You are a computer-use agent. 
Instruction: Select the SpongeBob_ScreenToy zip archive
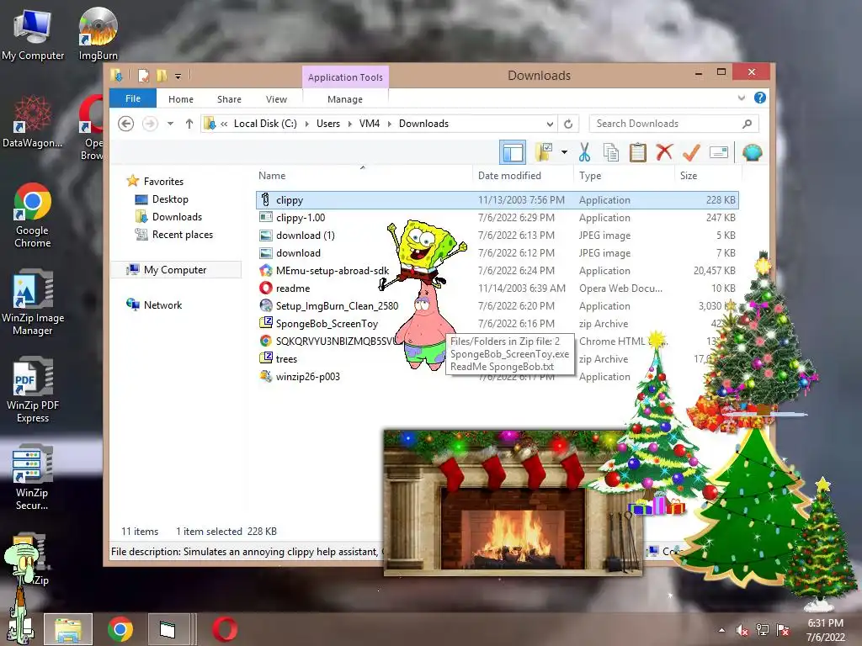point(497,324)
